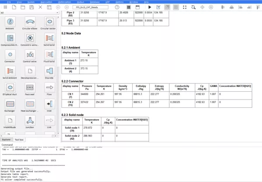Go forward with the right arrow icon
Viewport: 262px width, 182px height.
[x=66, y=7]
